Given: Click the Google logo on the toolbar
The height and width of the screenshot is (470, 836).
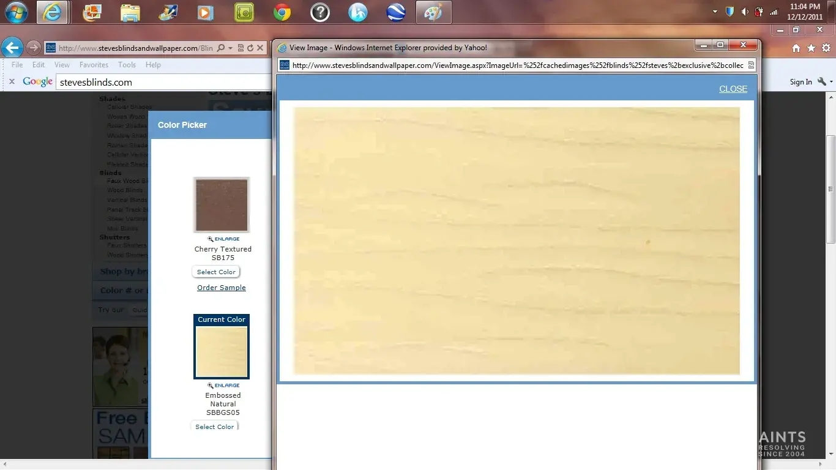Looking at the screenshot, I should pyautogui.click(x=38, y=82).
